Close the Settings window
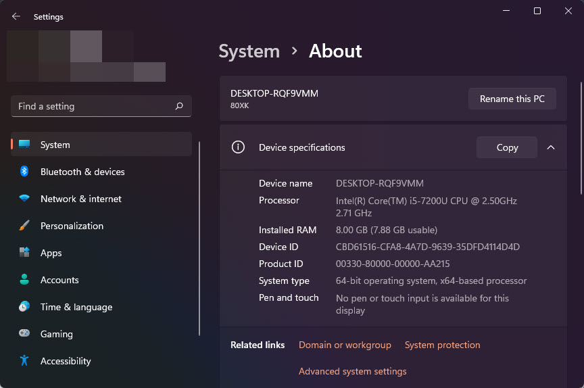The image size is (584, 388). (568, 11)
